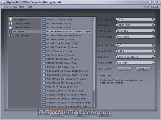This screenshot has width=161, height=120.
Task: Click the icon beside HD VOB Video(*.vob)
Action: coord(44,51)
